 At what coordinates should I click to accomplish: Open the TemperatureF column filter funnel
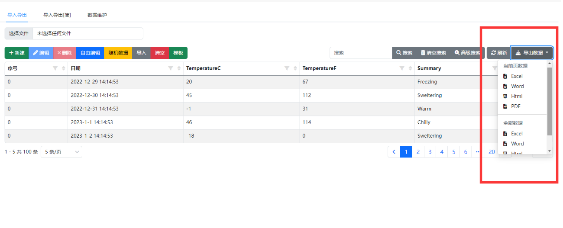click(x=402, y=68)
